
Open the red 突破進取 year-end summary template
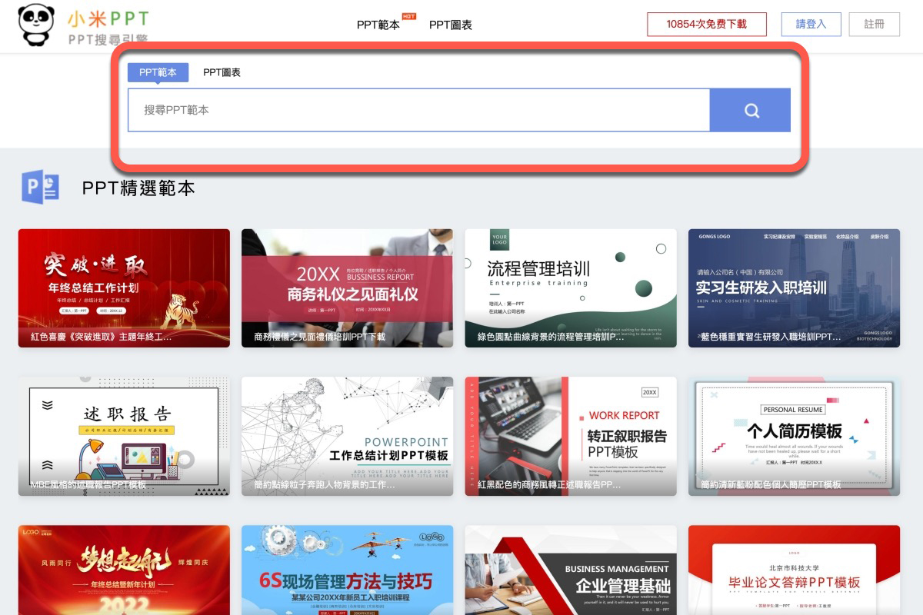pos(123,287)
